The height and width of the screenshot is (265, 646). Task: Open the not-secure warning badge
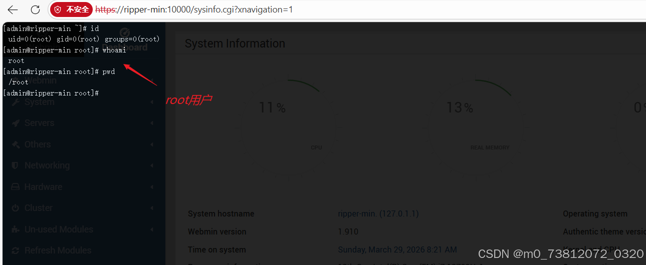[72, 9]
